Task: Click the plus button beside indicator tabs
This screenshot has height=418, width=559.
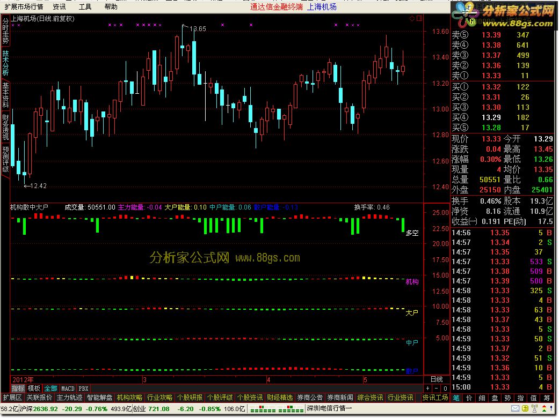Action: click(x=428, y=389)
